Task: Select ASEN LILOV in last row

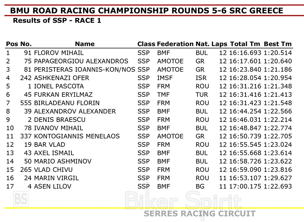Action: [53, 187]
